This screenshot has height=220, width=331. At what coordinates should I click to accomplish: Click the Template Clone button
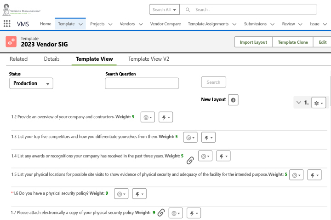tap(293, 42)
